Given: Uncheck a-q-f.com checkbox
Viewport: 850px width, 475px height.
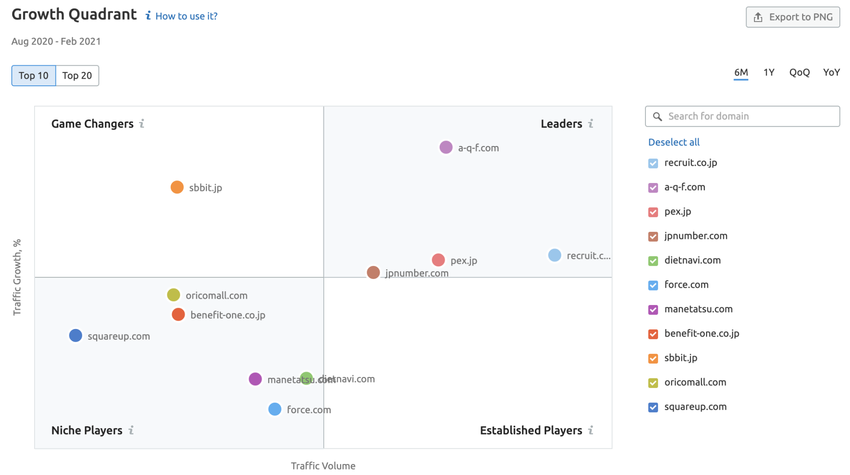Looking at the screenshot, I should [x=653, y=188].
